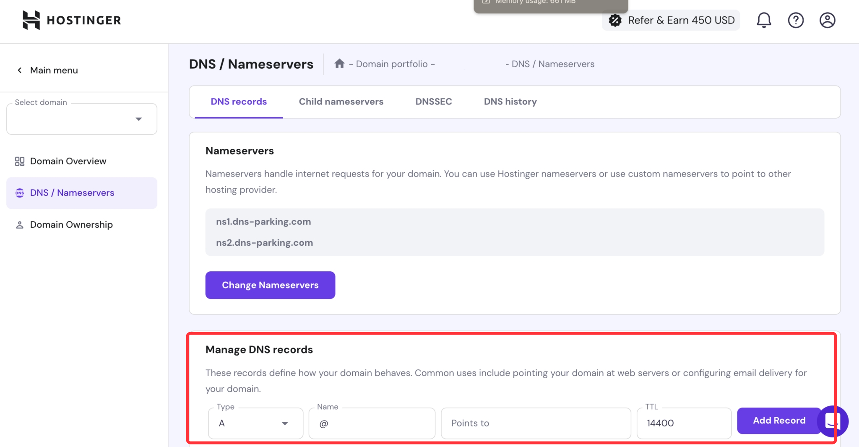
Task: Open Domain portfolio breadcrumb link
Action: 392,64
